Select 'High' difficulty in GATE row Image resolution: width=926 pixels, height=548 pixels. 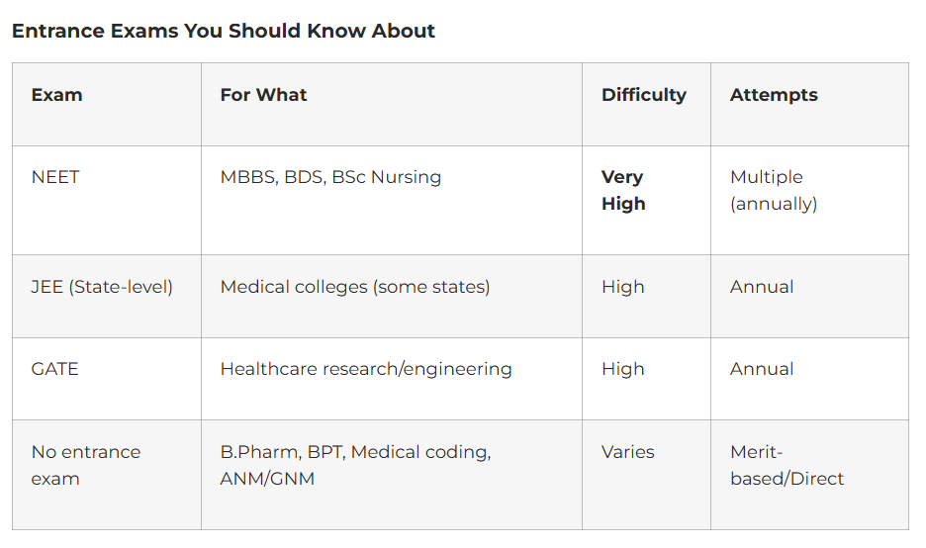(623, 369)
